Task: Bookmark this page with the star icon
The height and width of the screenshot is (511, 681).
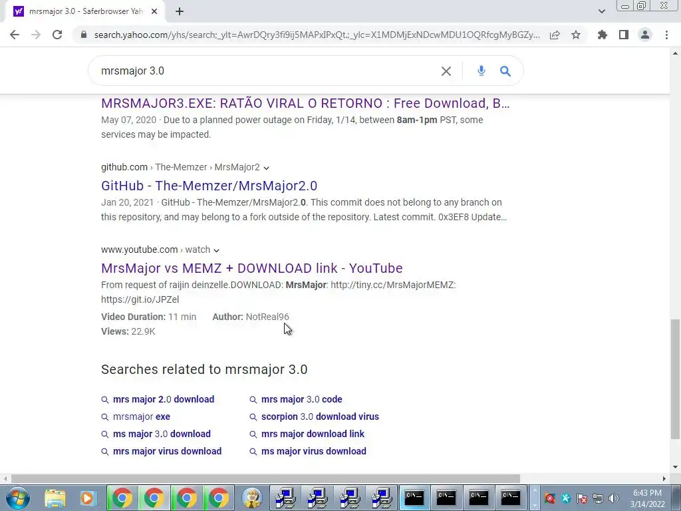Action: coord(576,35)
